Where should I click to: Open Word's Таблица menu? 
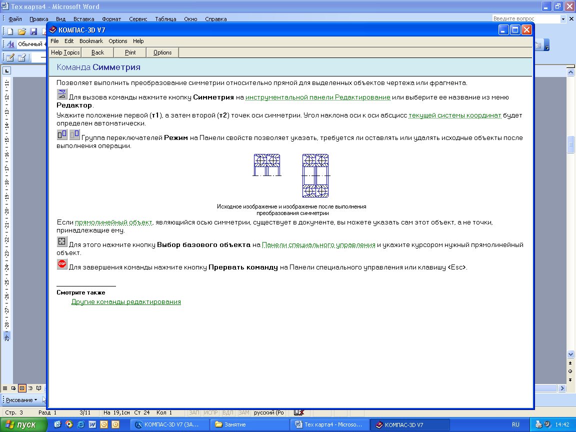click(x=165, y=19)
